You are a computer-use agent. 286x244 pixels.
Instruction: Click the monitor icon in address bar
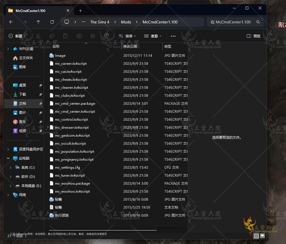[67, 22]
